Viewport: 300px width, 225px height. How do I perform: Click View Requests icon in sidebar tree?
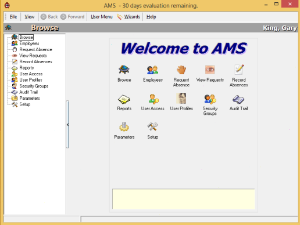[15, 56]
